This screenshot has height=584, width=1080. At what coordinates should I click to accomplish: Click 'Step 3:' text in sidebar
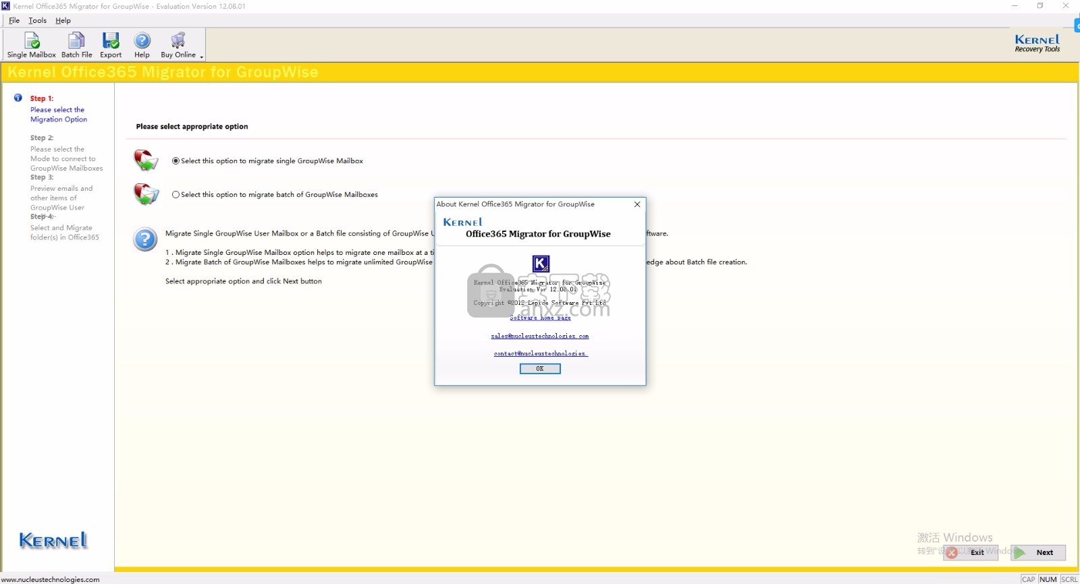[x=42, y=177]
